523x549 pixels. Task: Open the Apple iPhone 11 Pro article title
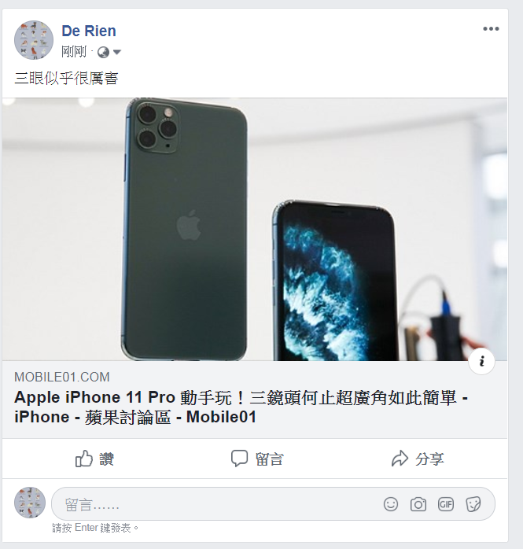click(x=241, y=407)
